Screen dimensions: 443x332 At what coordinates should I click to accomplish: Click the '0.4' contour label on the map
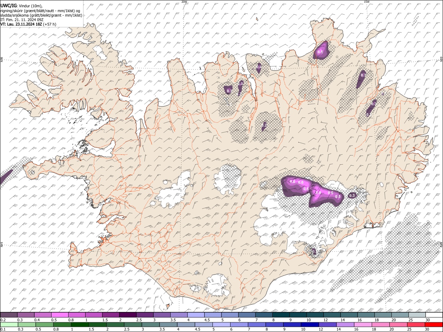(259, 66)
